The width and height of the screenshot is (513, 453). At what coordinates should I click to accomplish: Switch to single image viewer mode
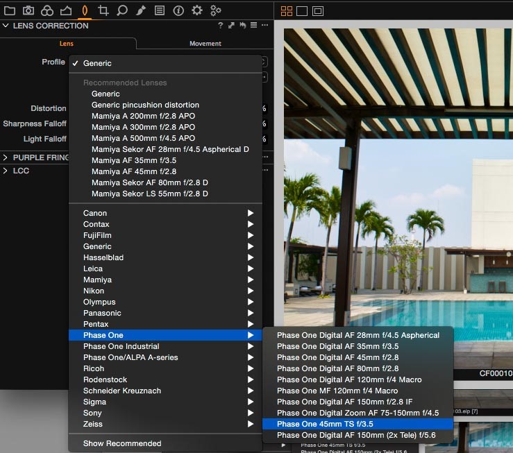pyautogui.click(x=302, y=11)
